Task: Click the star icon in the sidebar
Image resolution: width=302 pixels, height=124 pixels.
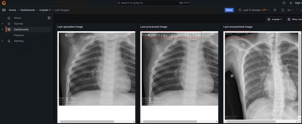Action: pyautogui.click(x=9, y=24)
